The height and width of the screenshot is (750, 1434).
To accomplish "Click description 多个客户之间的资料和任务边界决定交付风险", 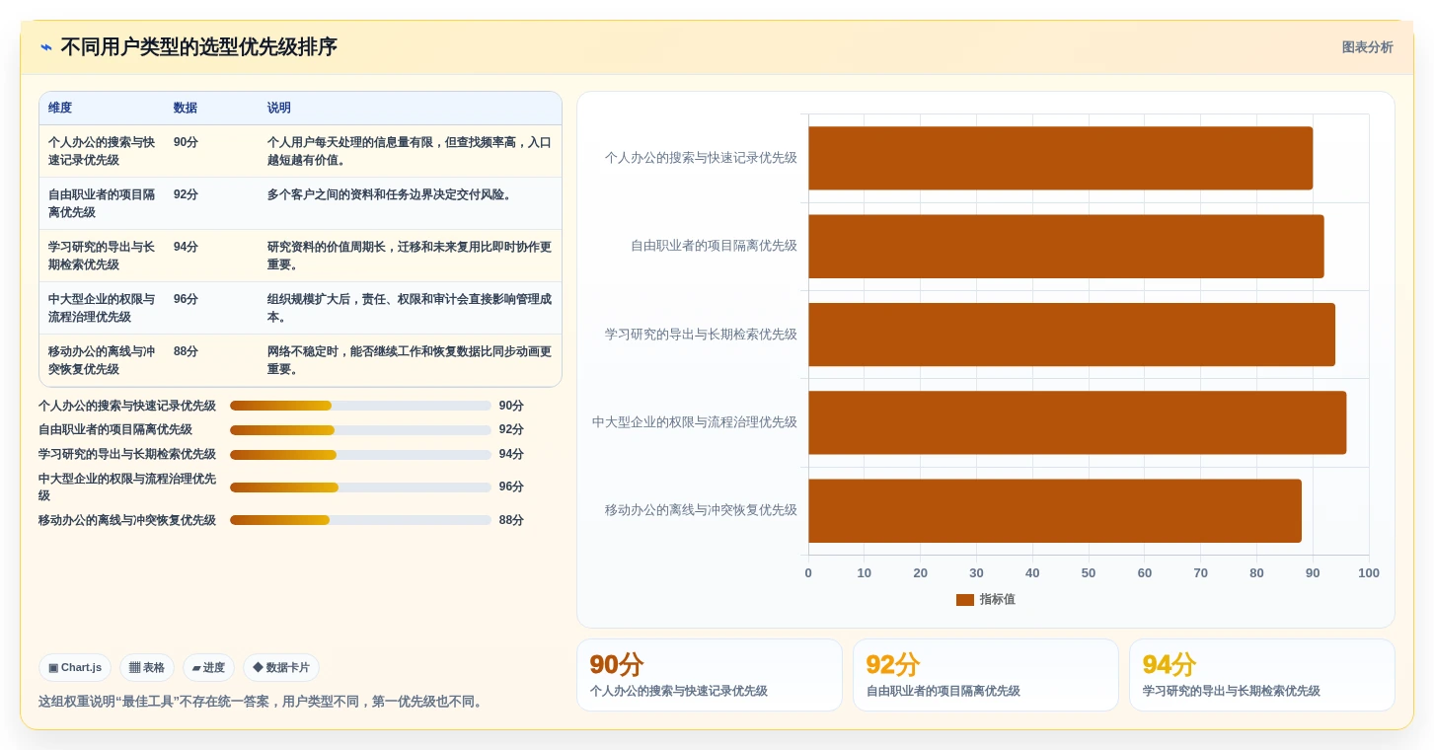I will click(392, 194).
